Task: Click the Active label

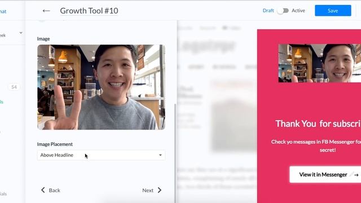Action: (x=298, y=11)
